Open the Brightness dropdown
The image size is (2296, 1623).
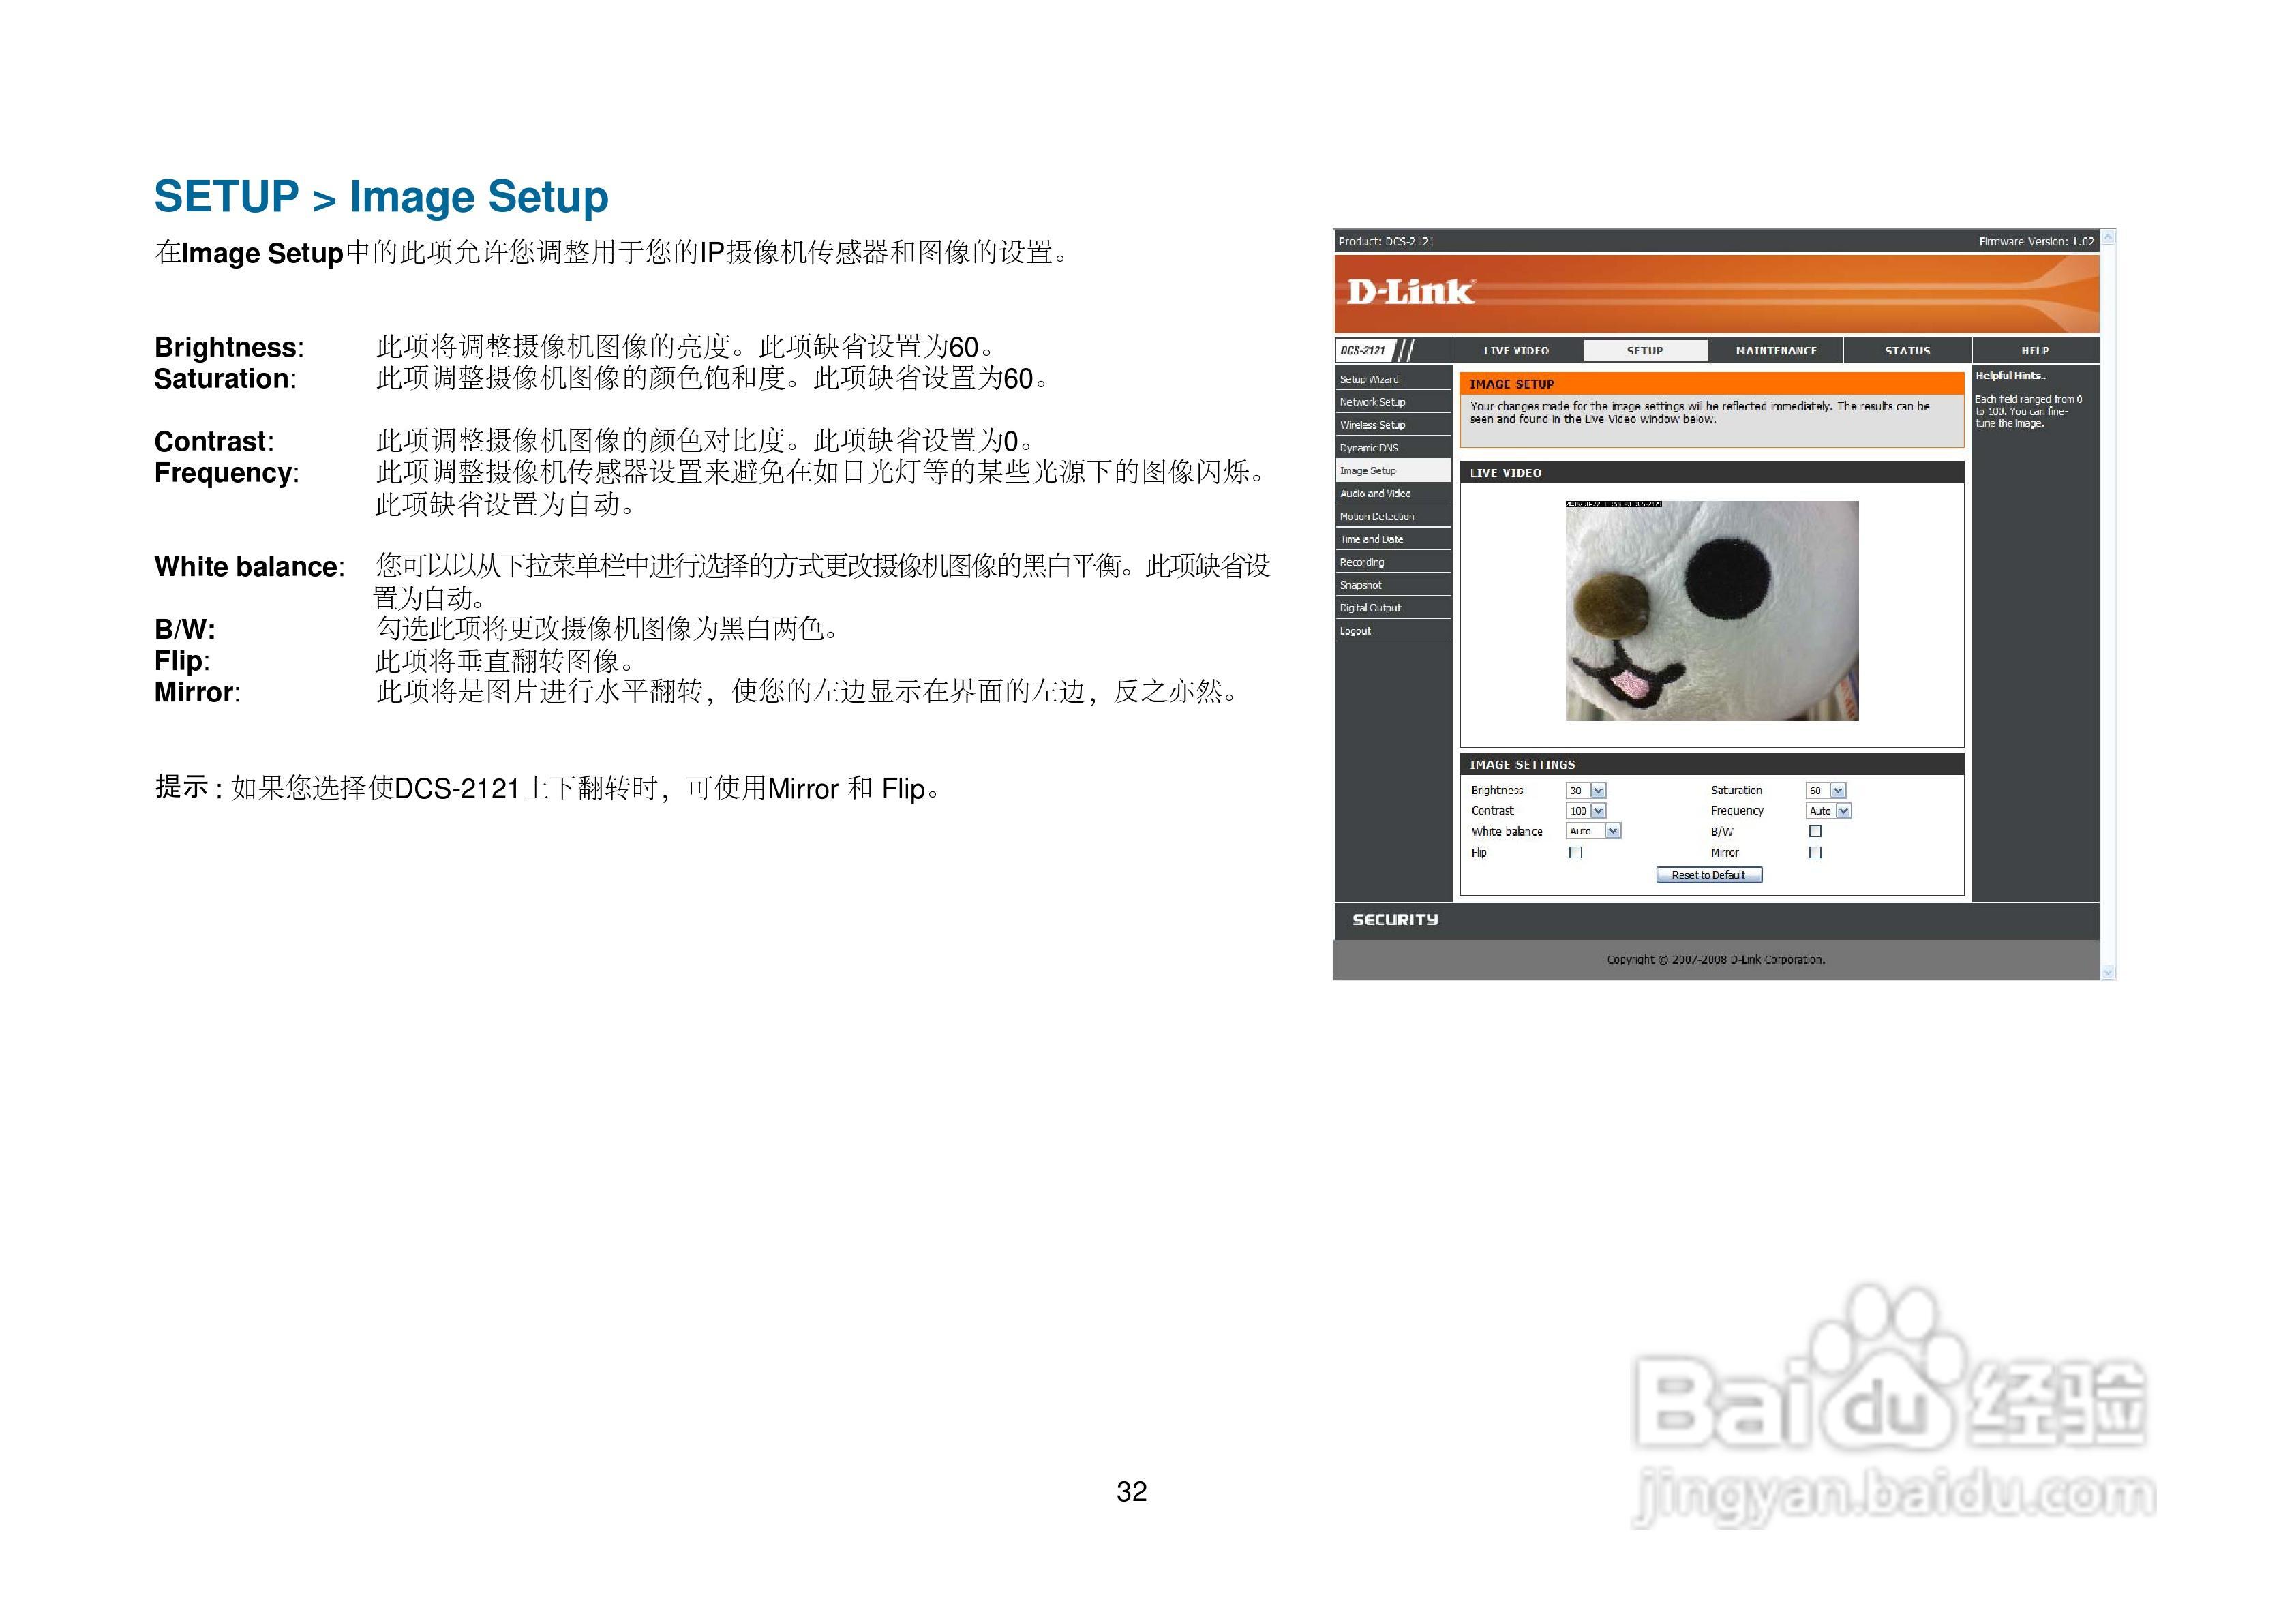[1598, 790]
